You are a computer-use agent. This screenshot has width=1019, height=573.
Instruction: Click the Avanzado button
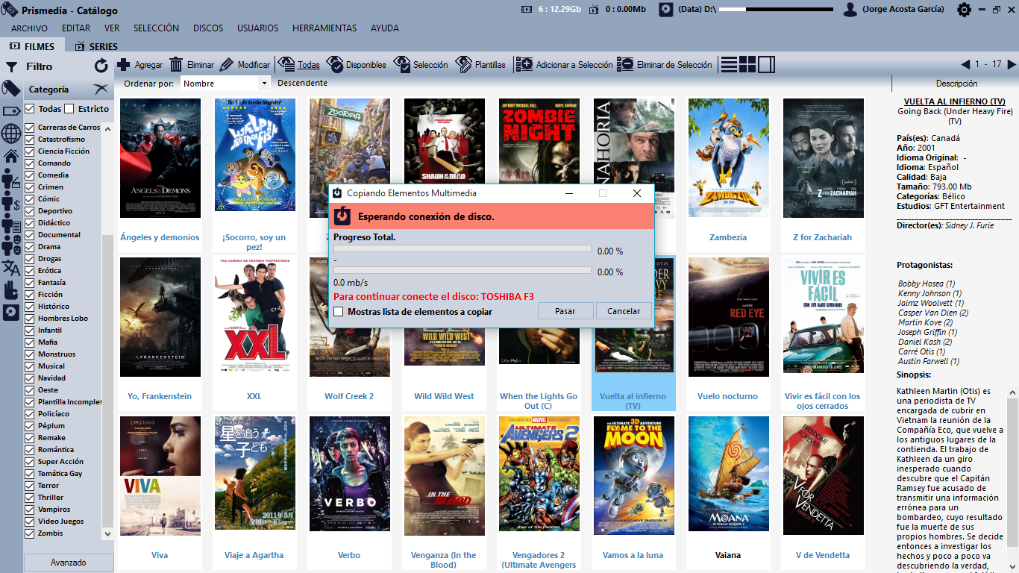pyautogui.click(x=69, y=563)
